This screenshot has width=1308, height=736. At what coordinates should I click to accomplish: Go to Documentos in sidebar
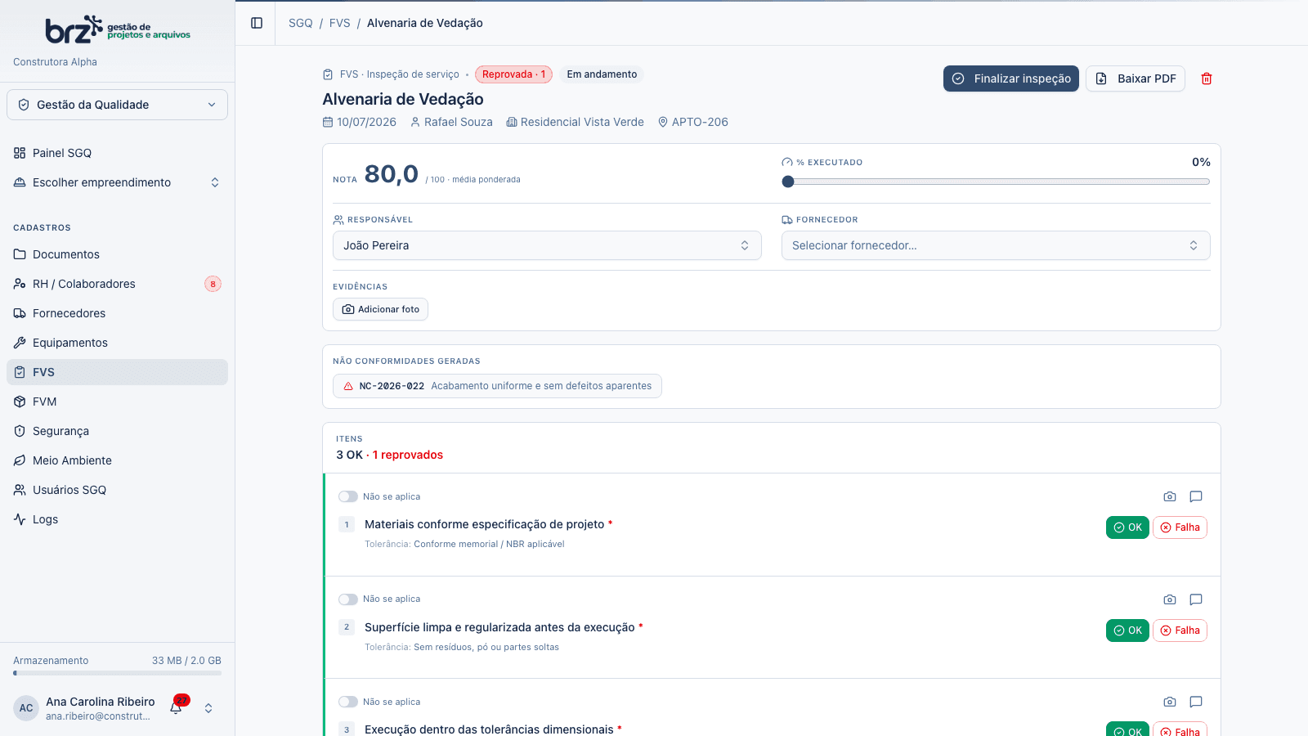click(x=117, y=254)
